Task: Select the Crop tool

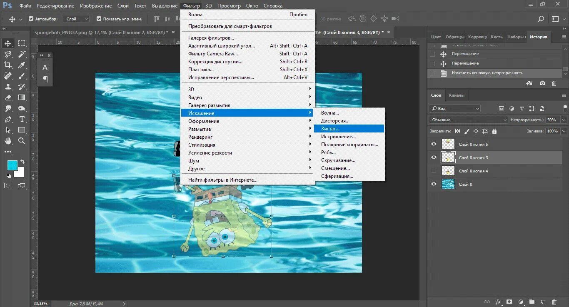Action: [8, 65]
